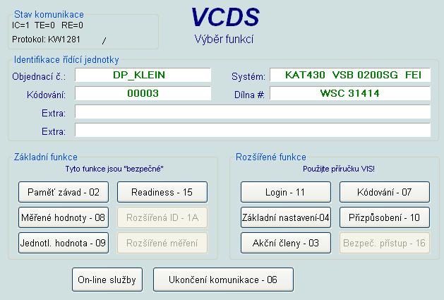The image size is (444, 300).
Task: Open On-line služby
Action: (x=107, y=280)
